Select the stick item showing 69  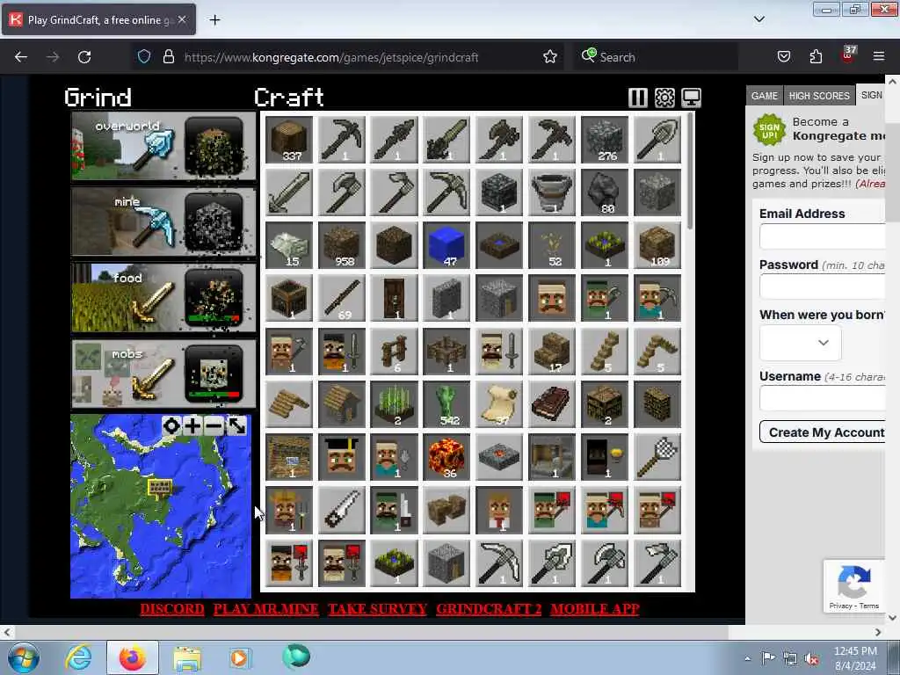(342, 298)
